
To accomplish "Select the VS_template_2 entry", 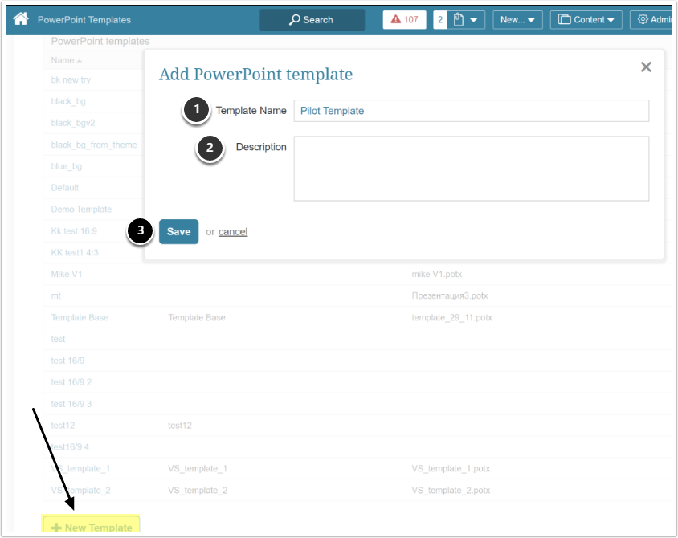I will pos(80,490).
